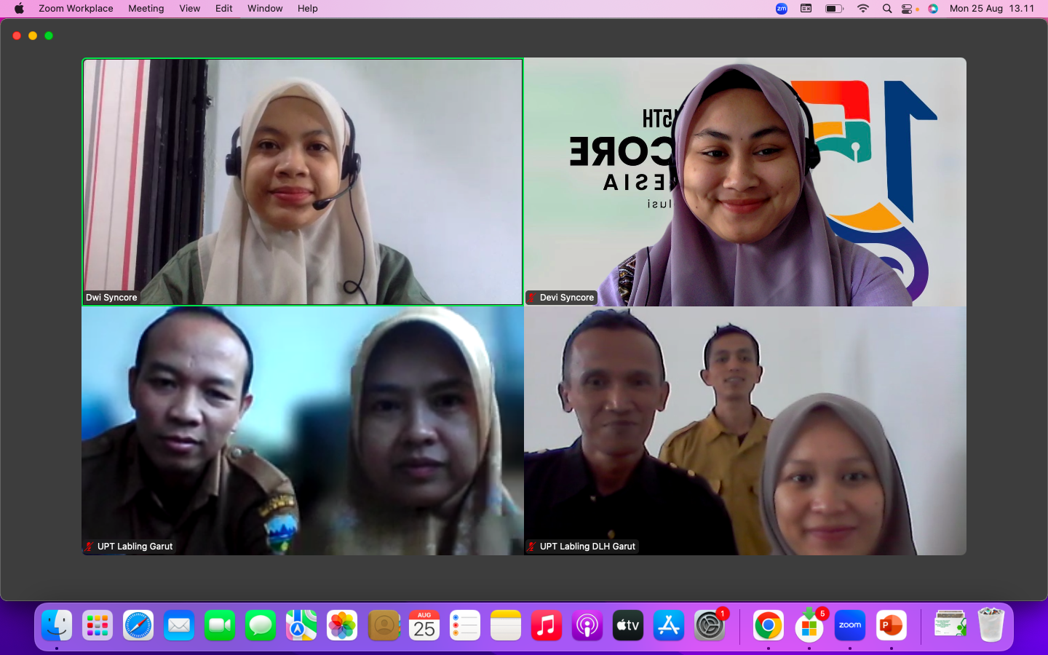The image size is (1048, 655).
Task: Open PowerPoint from the dock
Action: click(891, 625)
